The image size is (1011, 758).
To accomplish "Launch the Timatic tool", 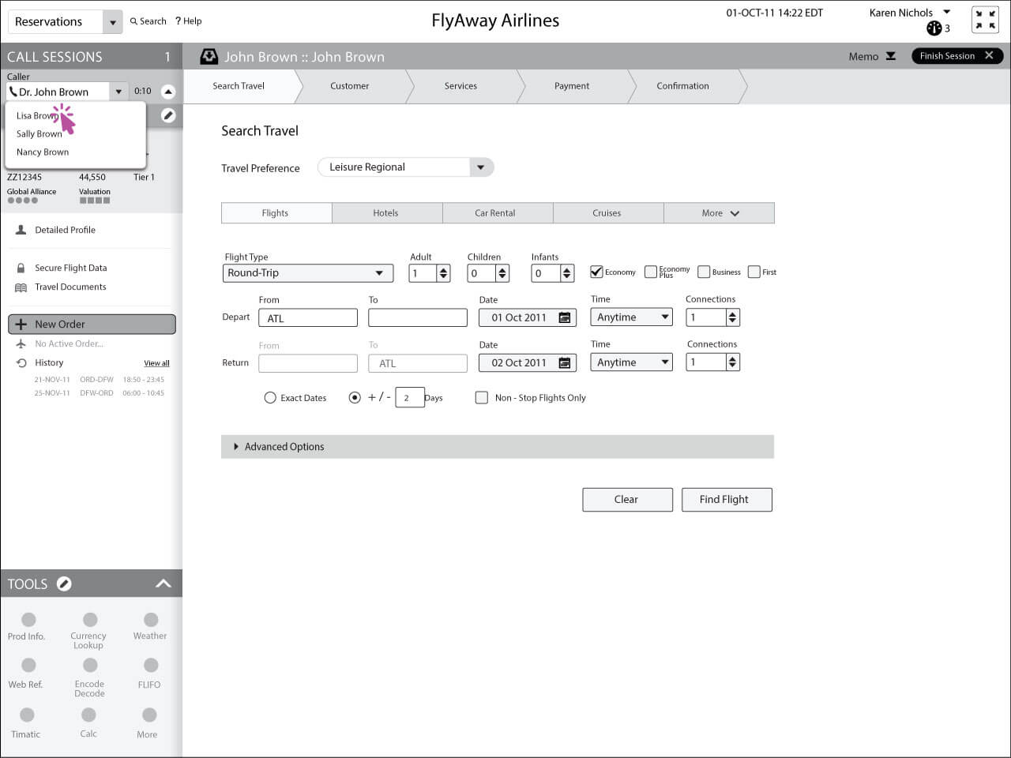I will pos(27,715).
